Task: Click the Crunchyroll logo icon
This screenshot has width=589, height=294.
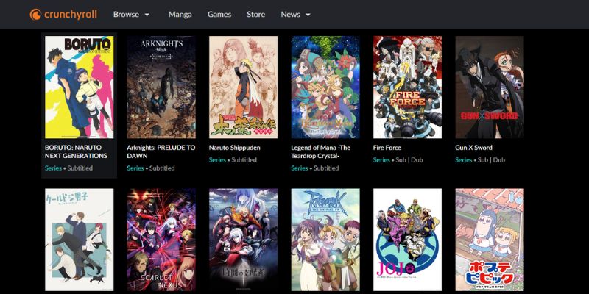Action: pos(35,15)
